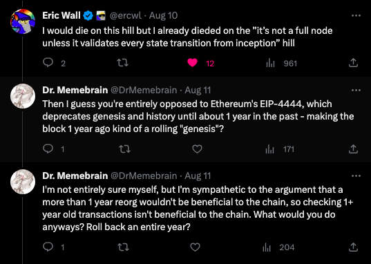The image size is (371, 264).
Task: Open the @ercwl profile handle
Action: [126, 16]
